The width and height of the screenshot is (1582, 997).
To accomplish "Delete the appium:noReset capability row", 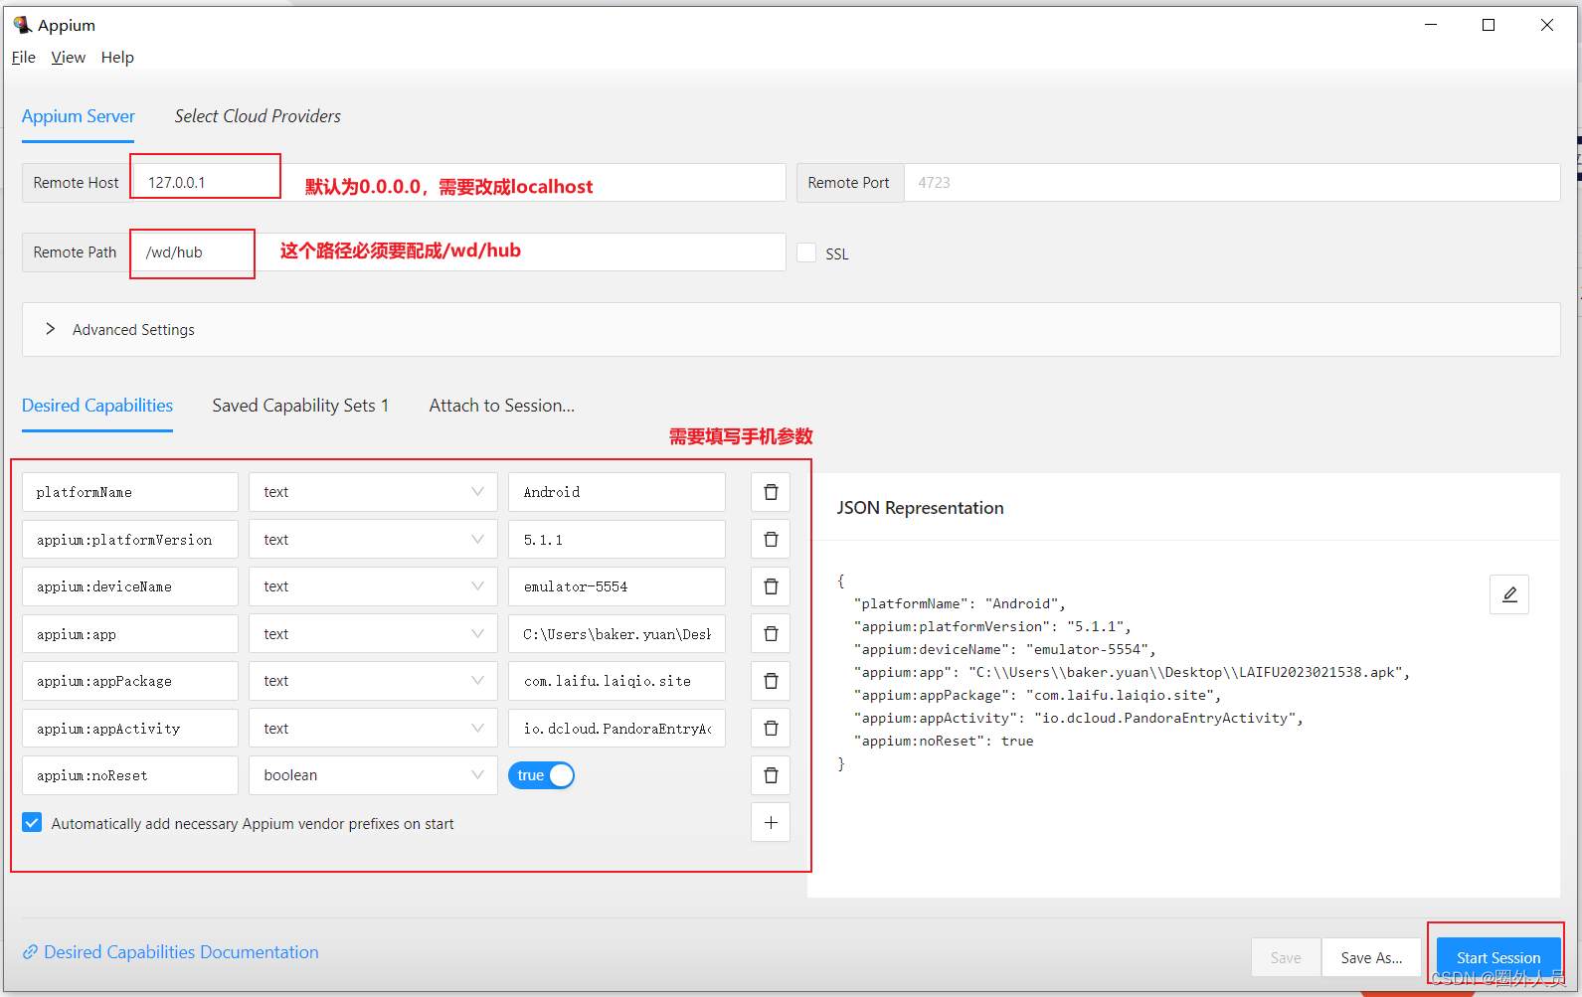I will point(771,775).
